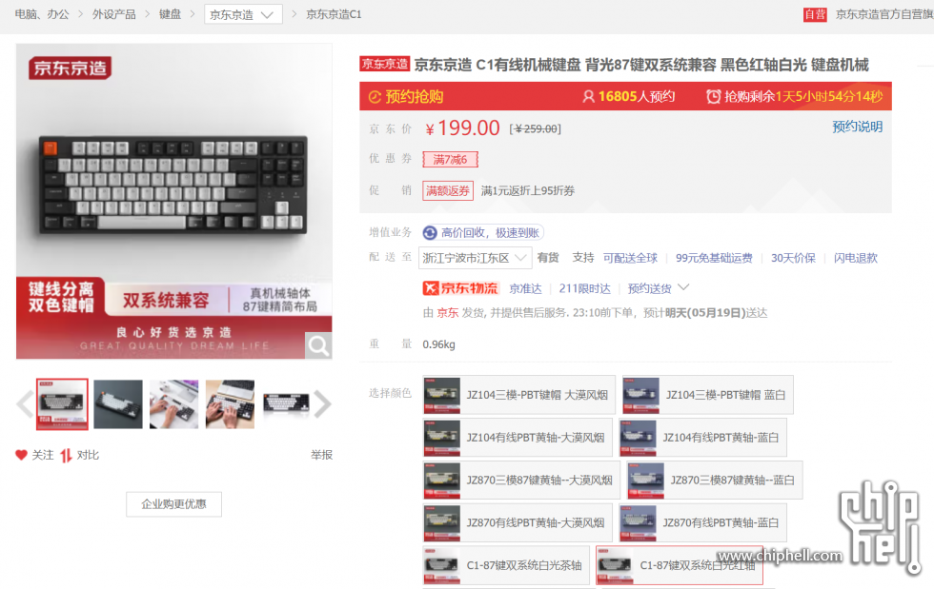Click the 对比 compare icon

point(66,455)
